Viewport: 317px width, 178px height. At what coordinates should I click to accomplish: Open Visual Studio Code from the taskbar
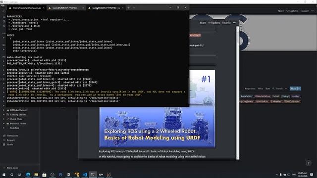point(85,175)
